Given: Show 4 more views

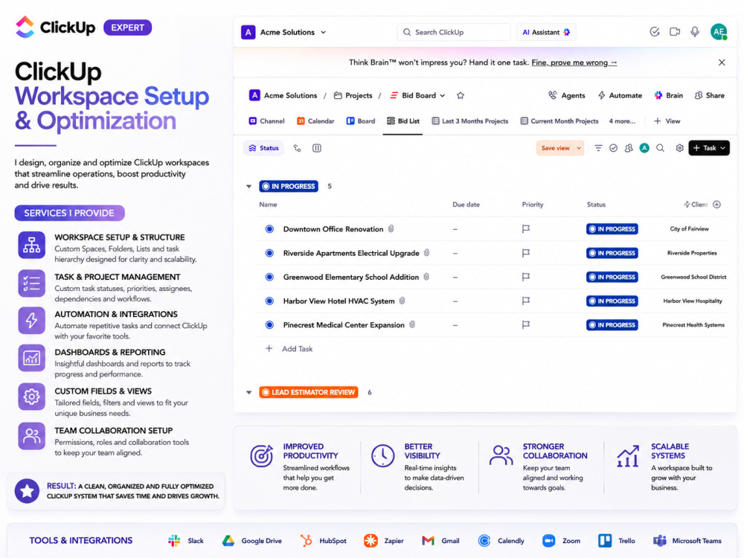Looking at the screenshot, I should pos(622,121).
